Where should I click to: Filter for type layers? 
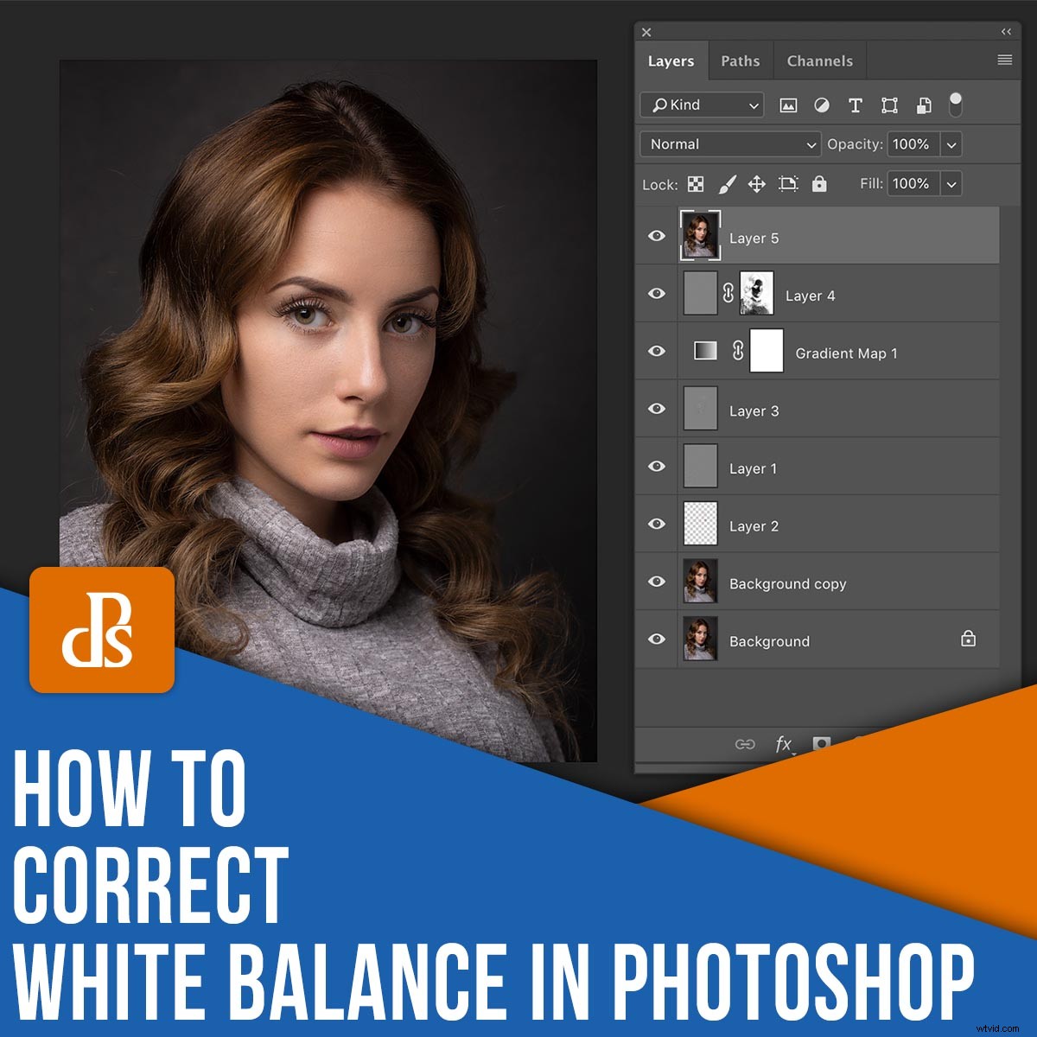pyautogui.click(x=856, y=105)
